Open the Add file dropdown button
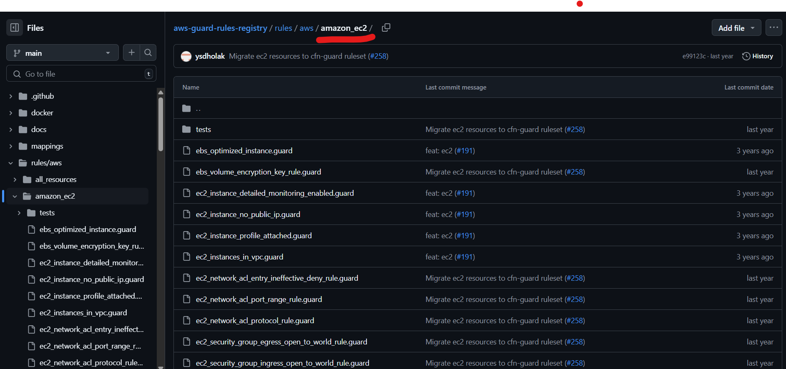The image size is (786, 369). coord(736,28)
